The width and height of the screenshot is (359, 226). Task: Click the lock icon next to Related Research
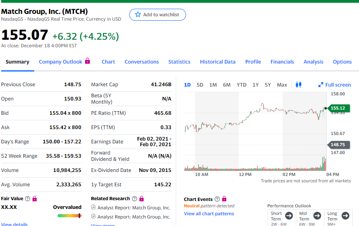coord(141,199)
